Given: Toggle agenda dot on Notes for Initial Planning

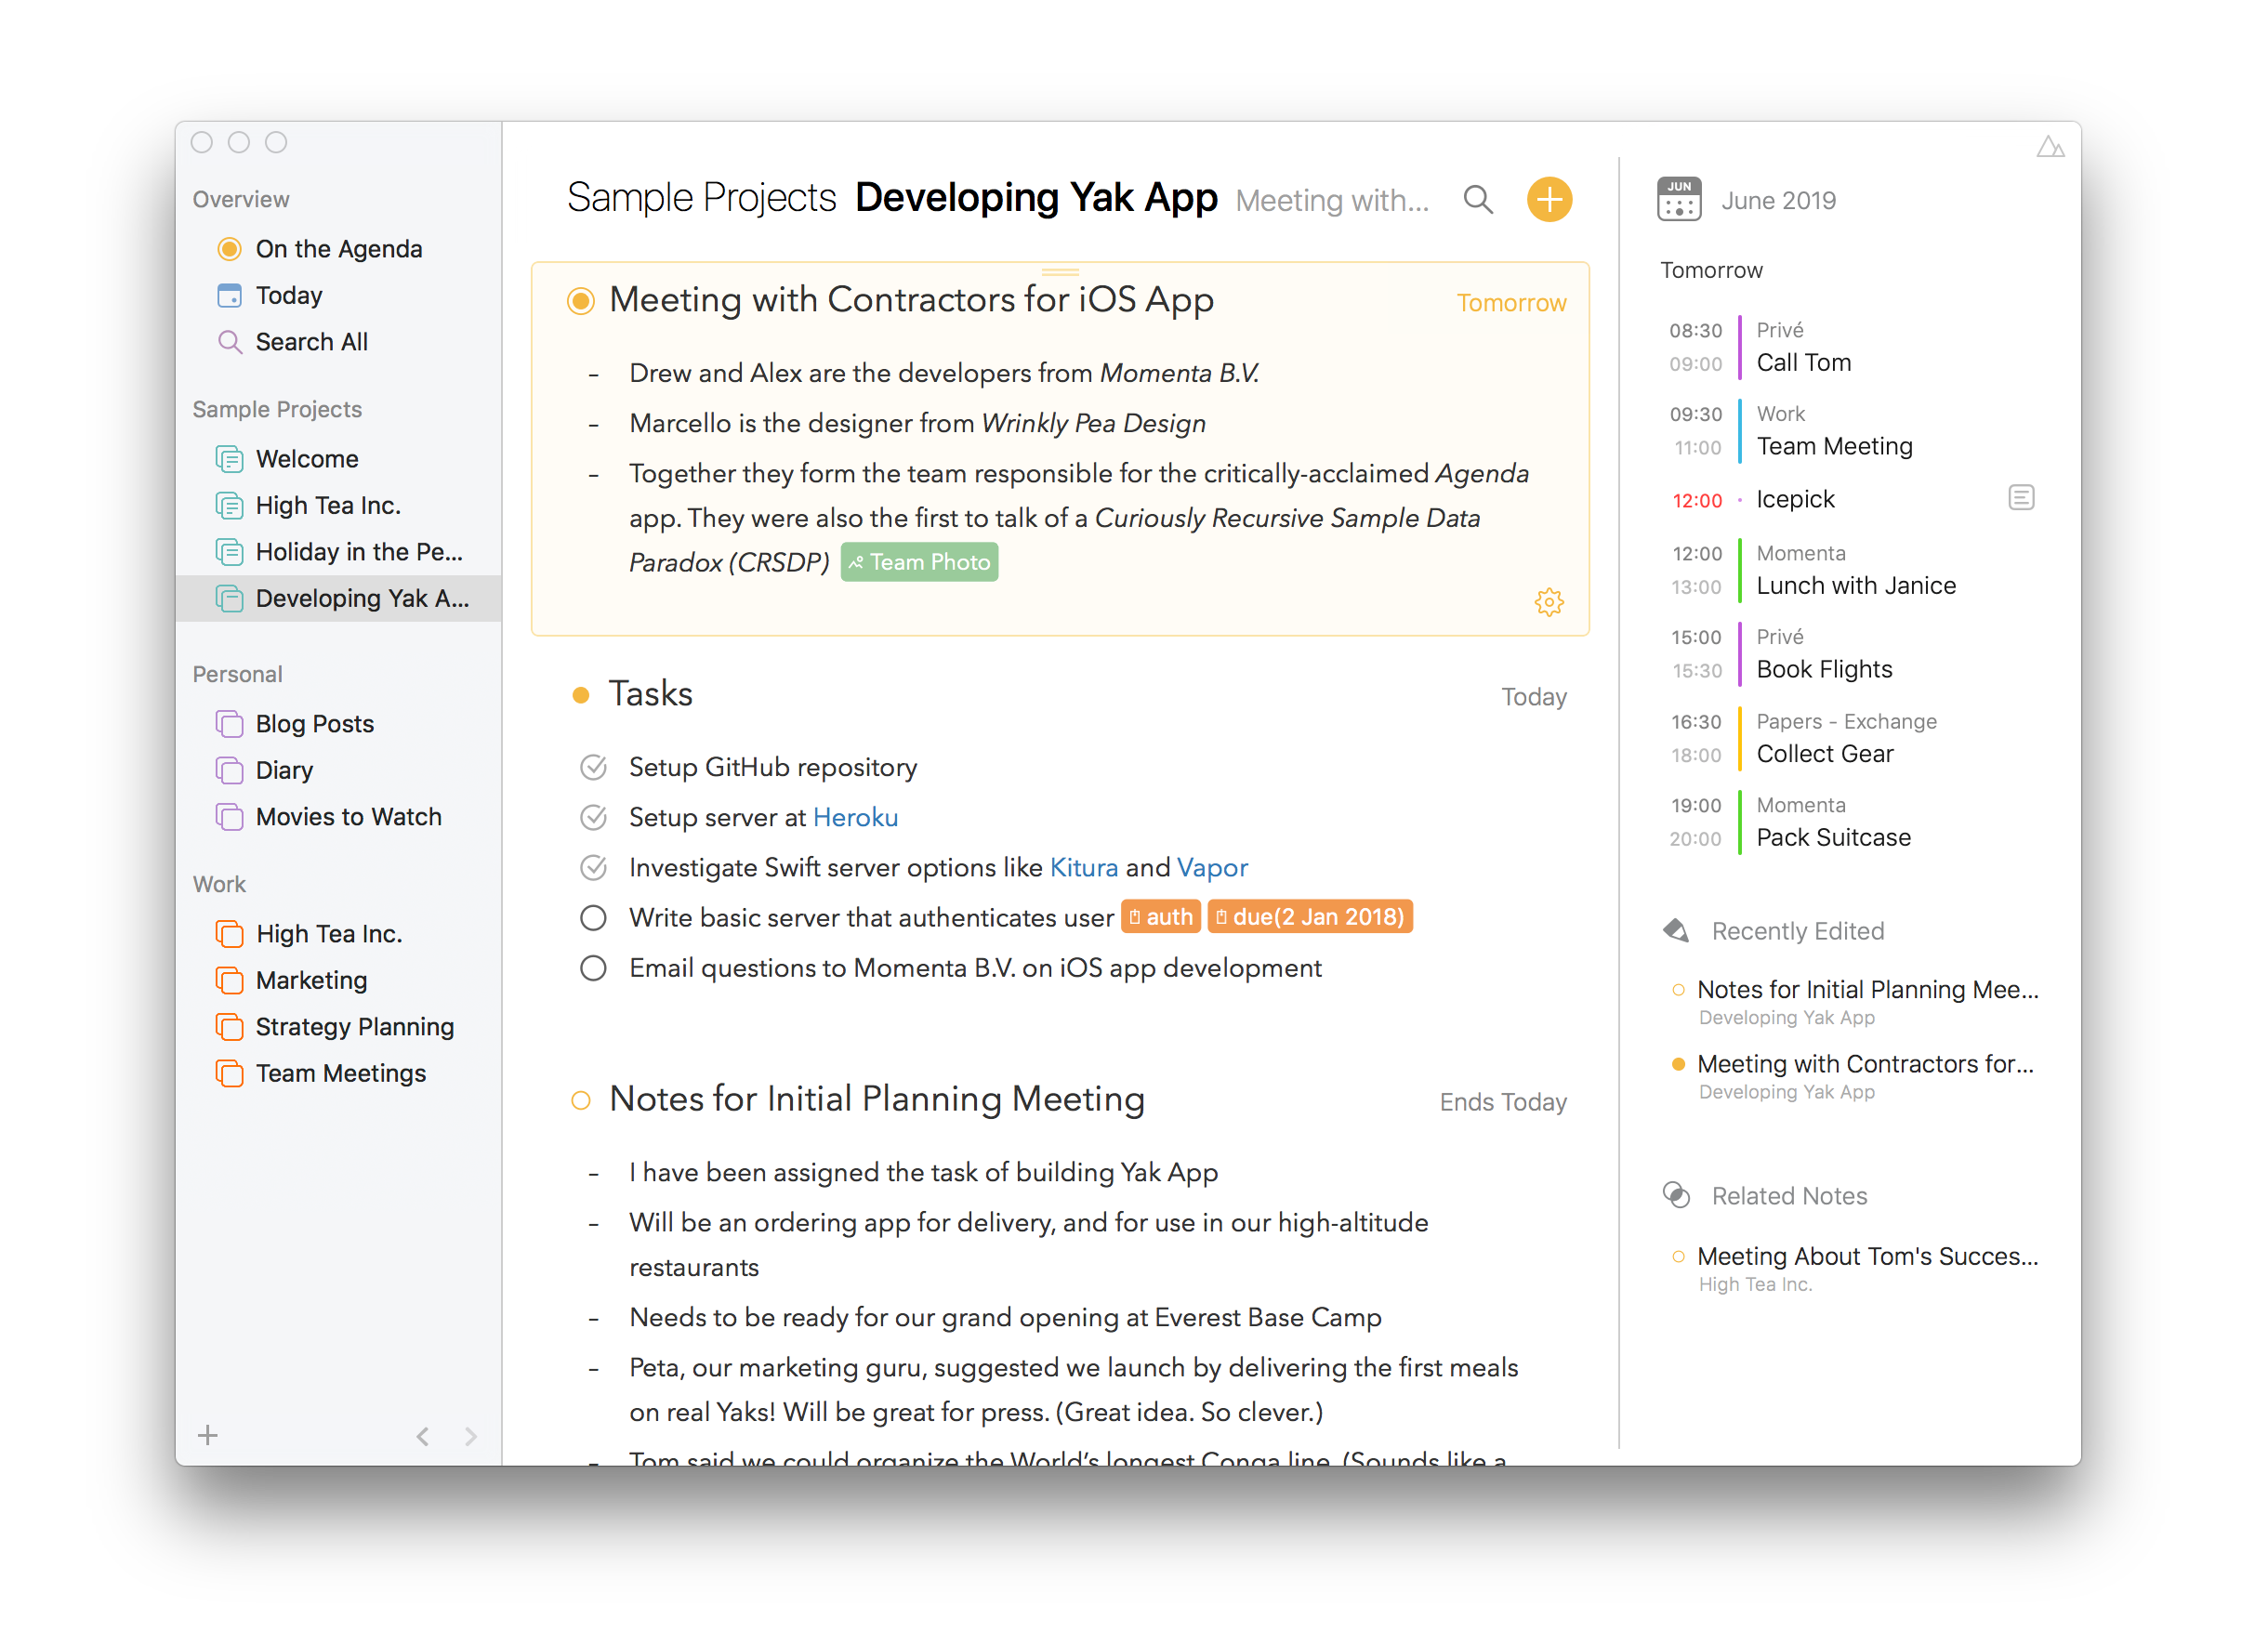Looking at the screenshot, I should [580, 1100].
